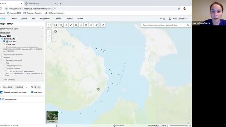Toggle the Единый интервал для слоев switch
This screenshot has height=127, width=226.
coord(1,92)
